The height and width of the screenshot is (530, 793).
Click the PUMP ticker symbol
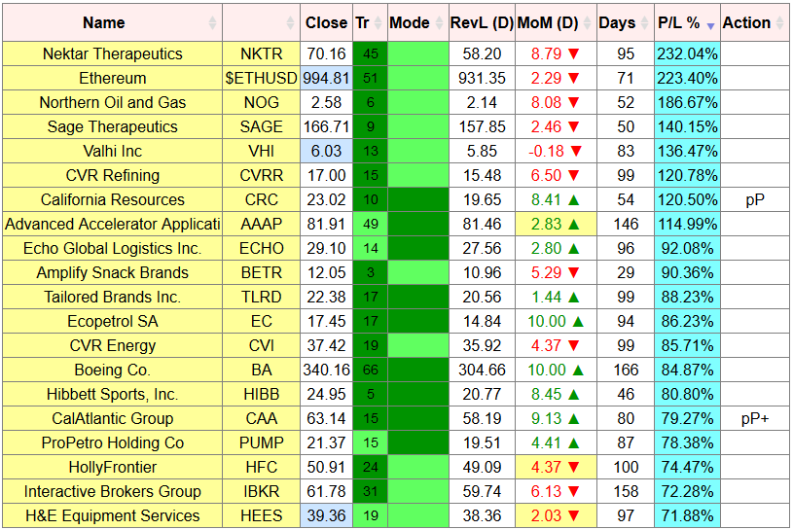click(261, 443)
